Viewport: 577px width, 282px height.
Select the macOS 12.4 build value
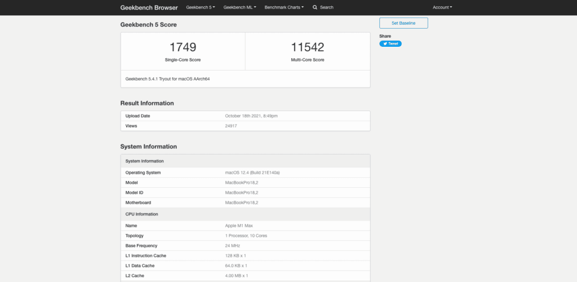coord(252,173)
